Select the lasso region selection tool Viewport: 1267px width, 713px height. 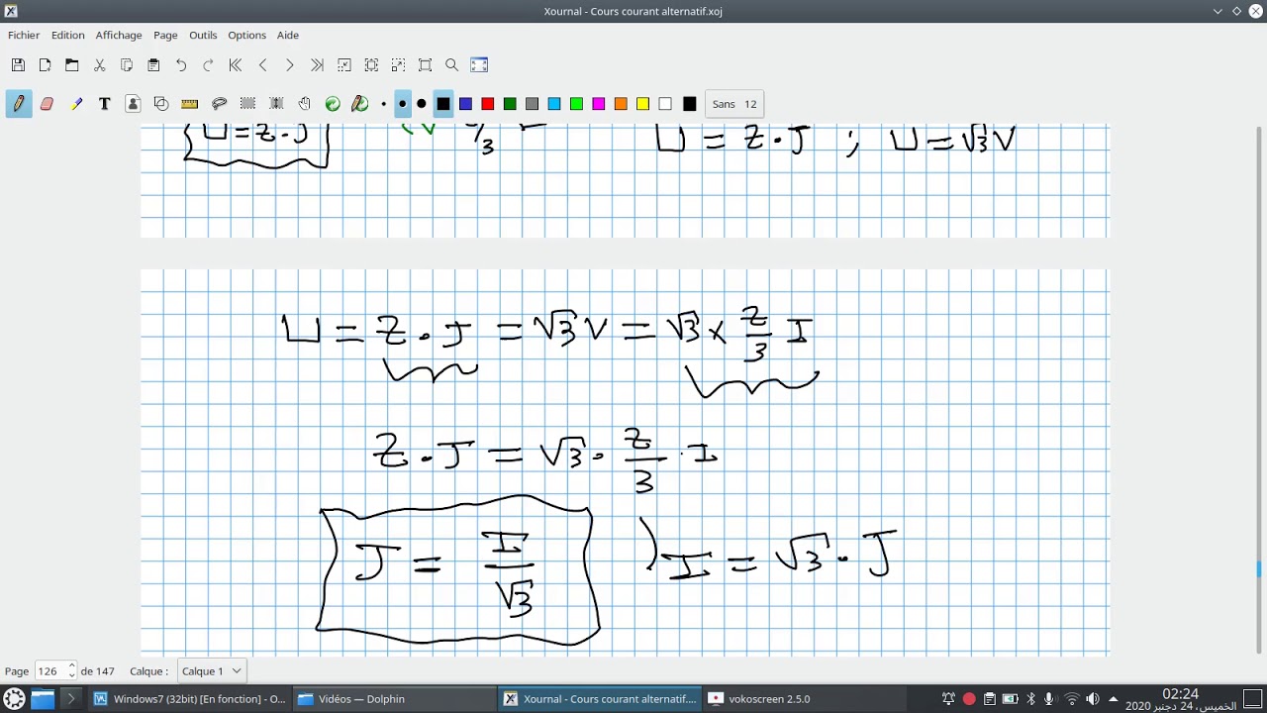click(x=220, y=104)
